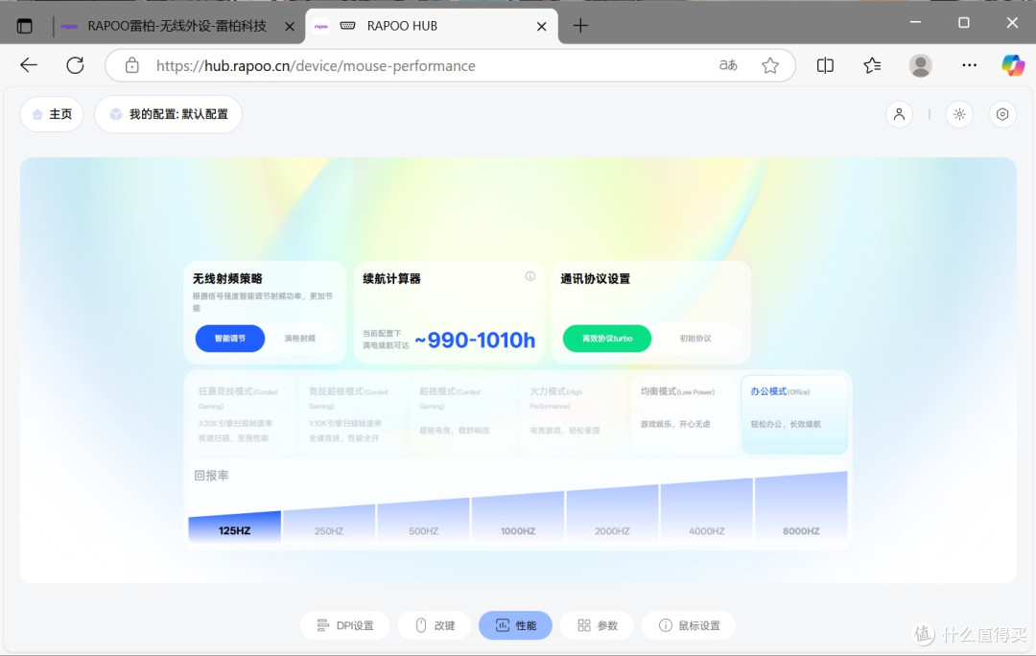Set polling rate to 8000HZ
Image resolution: width=1036 pixels, height=656 pixels.
(801, 507)
